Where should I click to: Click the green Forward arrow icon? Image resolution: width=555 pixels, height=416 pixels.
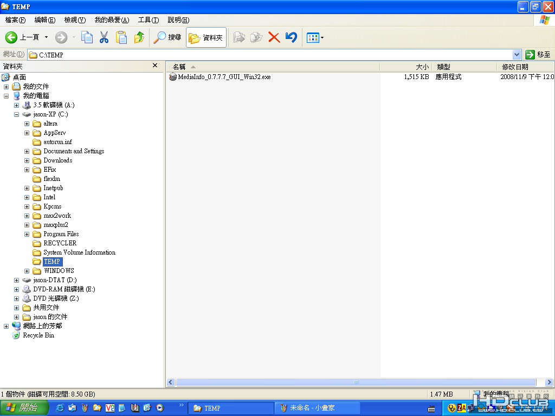point(61,37)
